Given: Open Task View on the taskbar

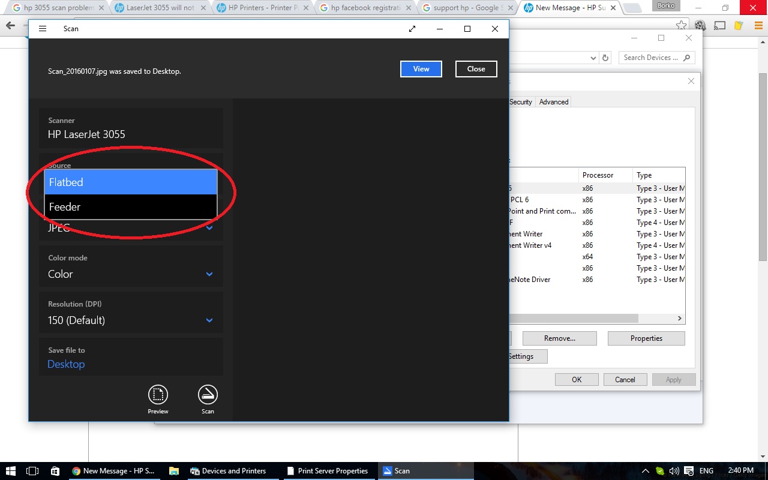Looking at the screenshot, I should [x=33, y=471].
